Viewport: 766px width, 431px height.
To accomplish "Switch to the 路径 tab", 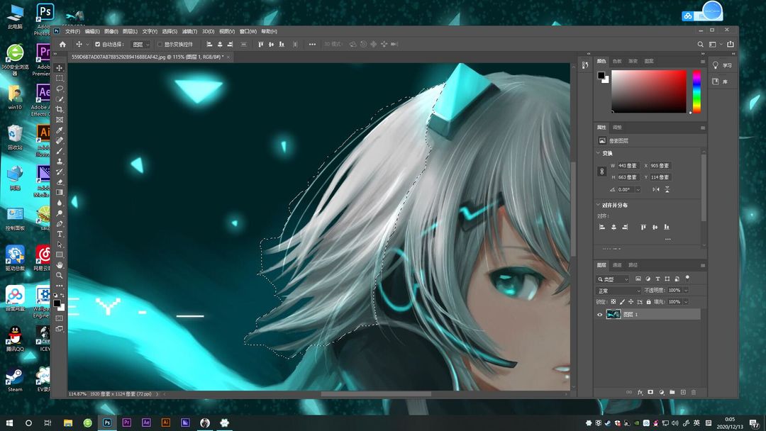I will tap(633, 265).
